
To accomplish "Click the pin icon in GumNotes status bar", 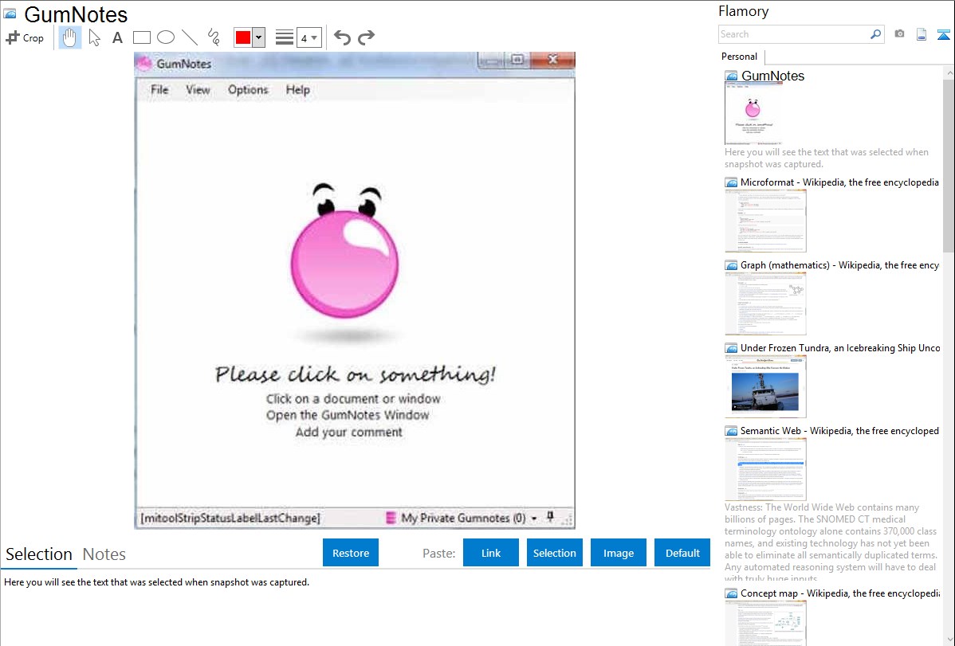I will pos(550,517).
